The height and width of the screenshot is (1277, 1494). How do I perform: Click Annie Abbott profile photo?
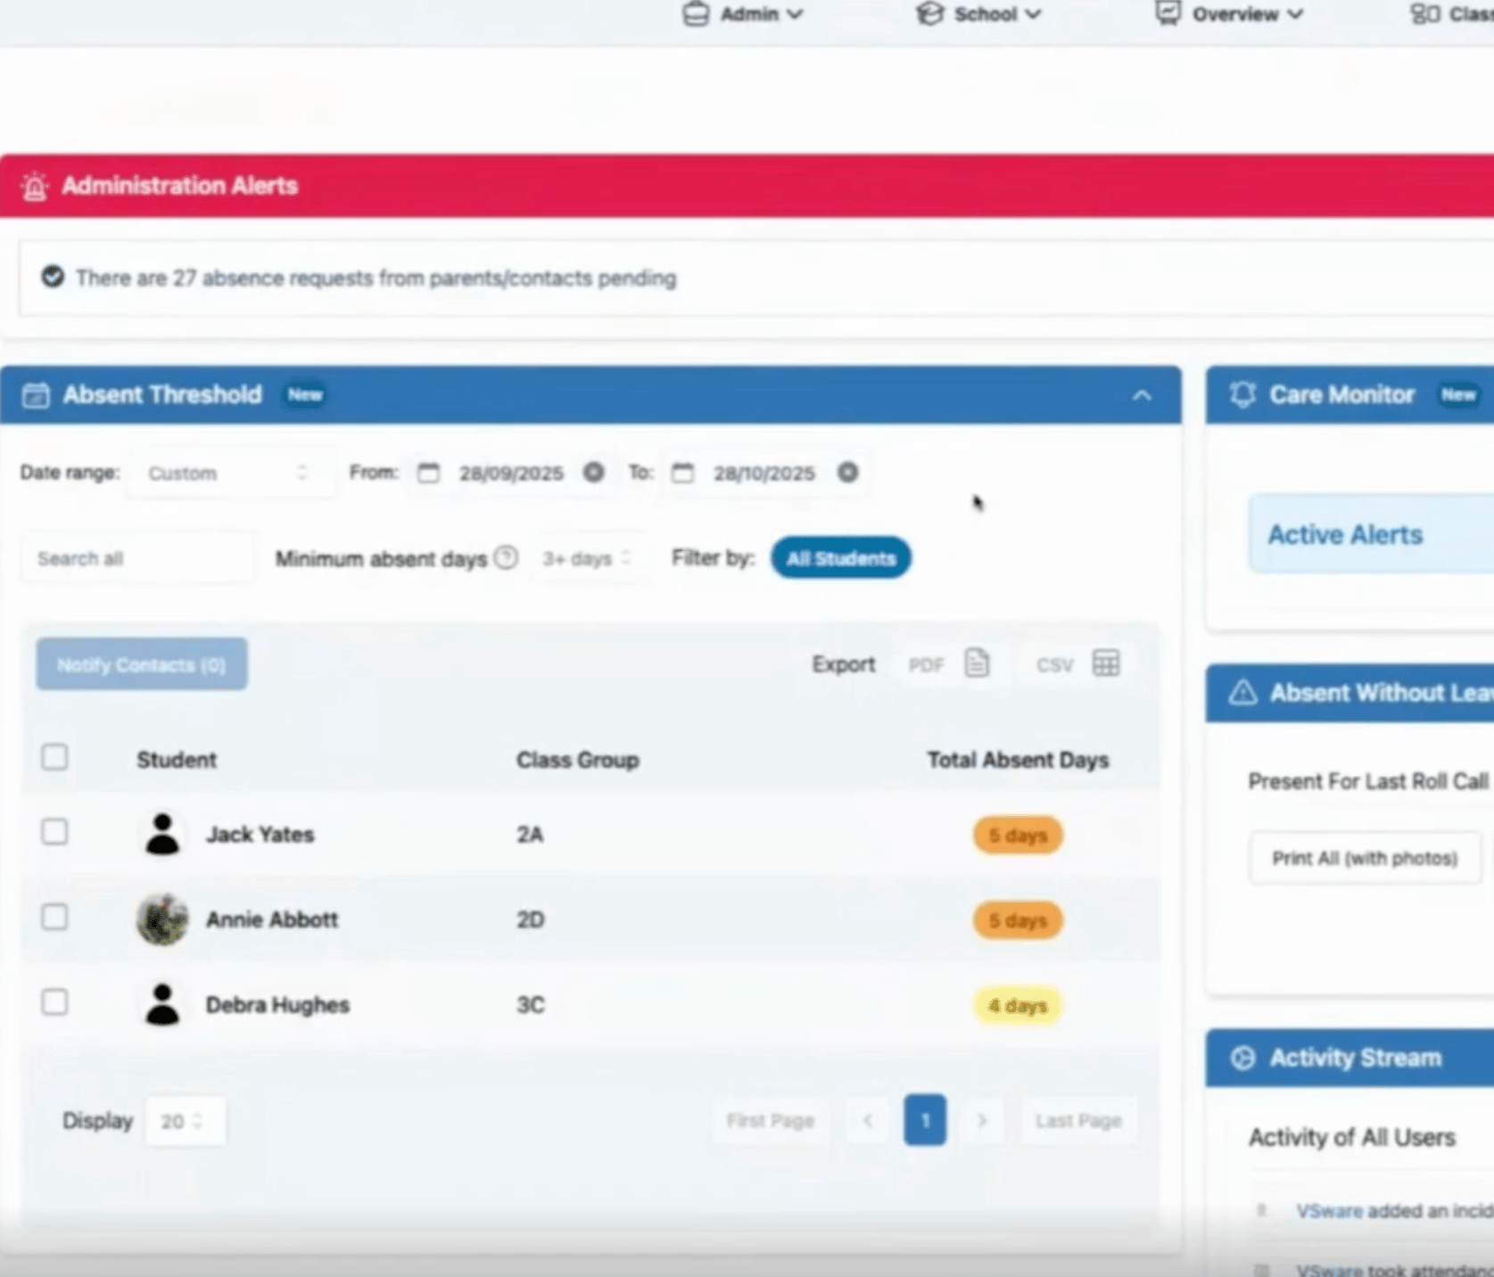(x=162, y=919)
